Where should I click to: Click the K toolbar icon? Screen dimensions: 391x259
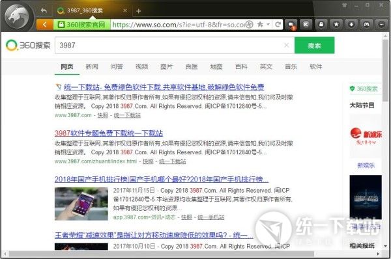pyautogui.click(x=306, y=25)
